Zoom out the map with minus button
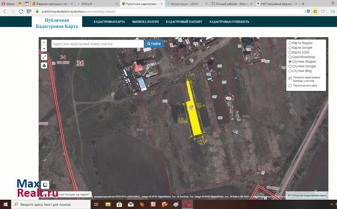This screenshot has width=337, height=209. [x=44, y=49]
